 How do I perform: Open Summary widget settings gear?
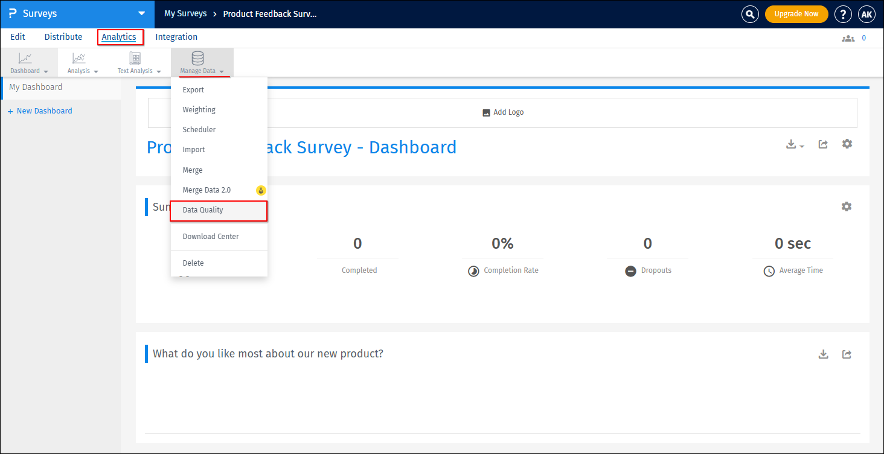coord(847,206)
